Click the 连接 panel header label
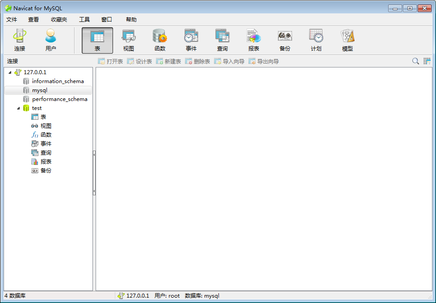This screenshot has width=436, height=303. (13, 61)
